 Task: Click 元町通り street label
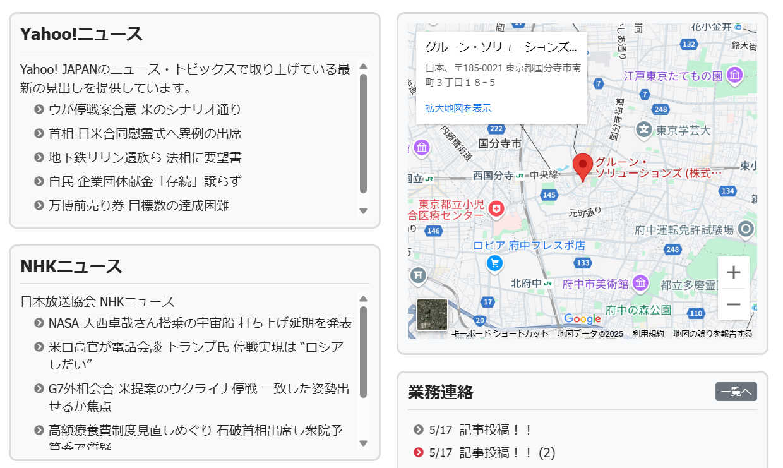click(x=585, y=213)
